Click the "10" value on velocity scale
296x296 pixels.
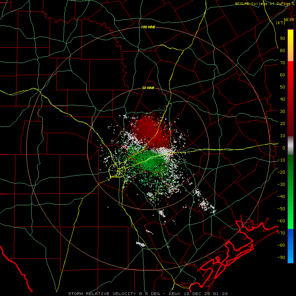click(283, 136)
